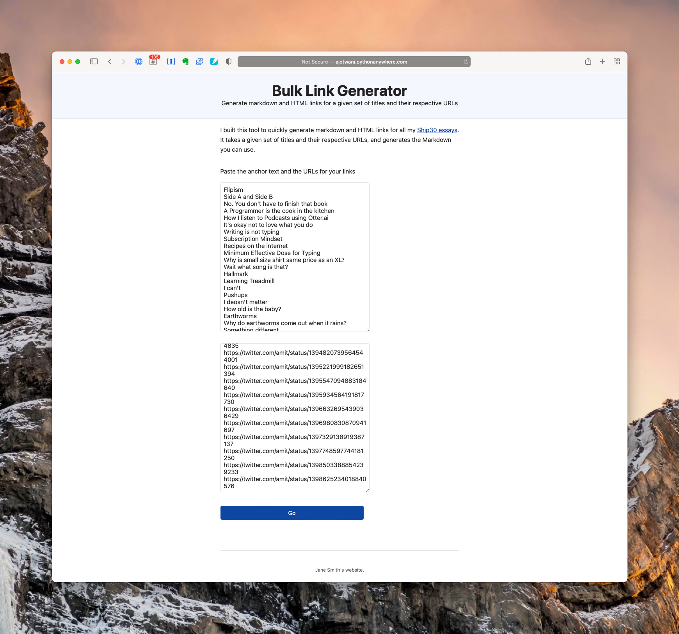The height and width of the screenshot is (634, 679).
Task: Click the Instapaper extension icon
Action: [171, 62]
